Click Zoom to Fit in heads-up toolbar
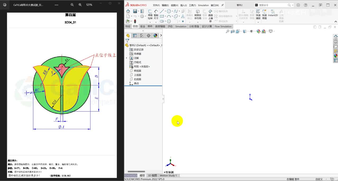The height and width of the screenshot is (181, 338). click(228, 31)
